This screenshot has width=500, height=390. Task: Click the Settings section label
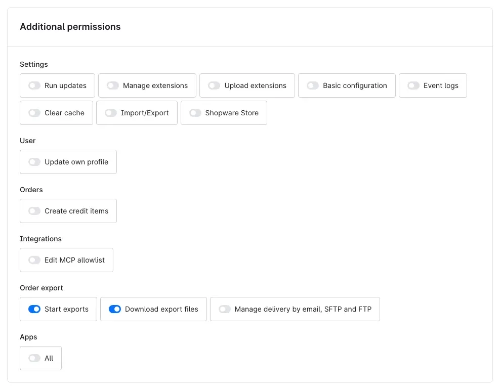pyautogui.click(x=34, y=64)
